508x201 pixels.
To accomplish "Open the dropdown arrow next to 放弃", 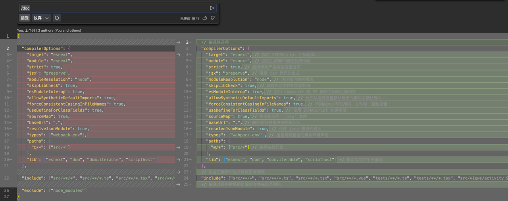I will click(47, 18).
